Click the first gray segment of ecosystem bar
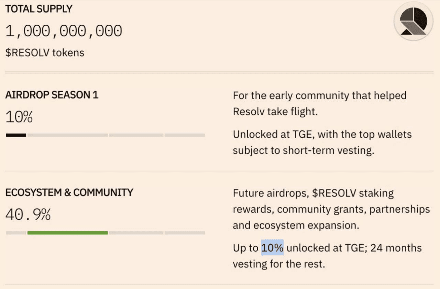Viewport: 440px width, 289px height. pyautogui.click(x=16, y=233)
